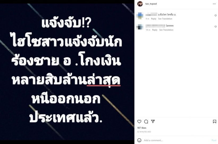Share post with paper plane icon

coord(153,121)
